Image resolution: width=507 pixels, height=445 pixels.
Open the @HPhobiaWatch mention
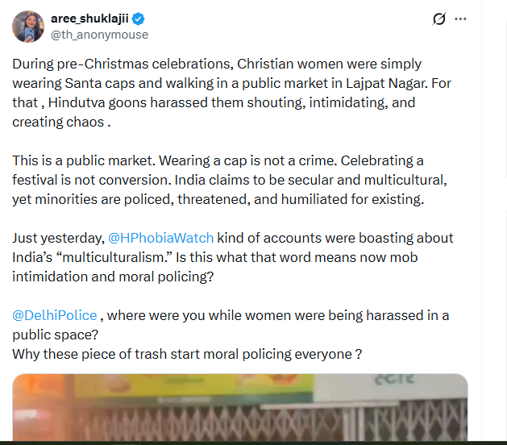click(163, 238)
